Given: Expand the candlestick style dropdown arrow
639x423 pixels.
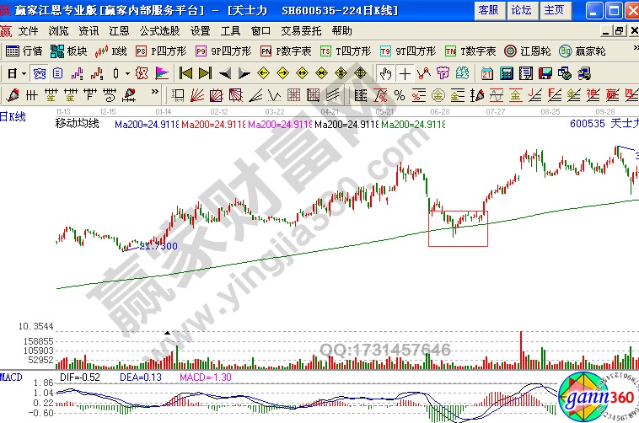Looking at the screenshot, I should pyautogui.click(x=127, y=72).
